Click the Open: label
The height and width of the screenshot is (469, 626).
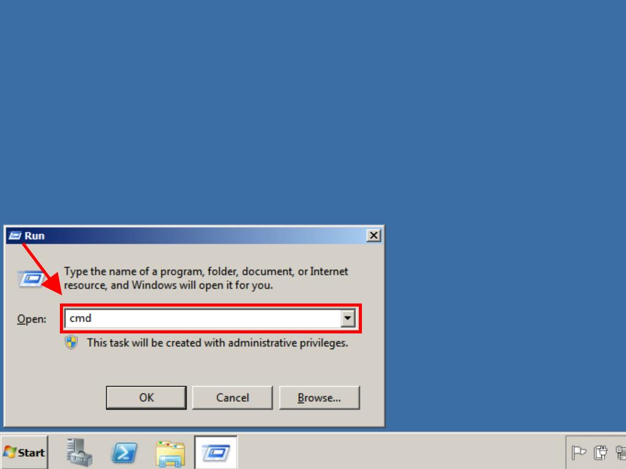pos(32,319)
